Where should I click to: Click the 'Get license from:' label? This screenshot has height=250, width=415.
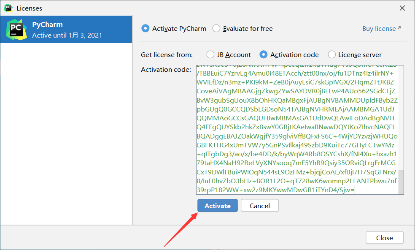(167, 54)
